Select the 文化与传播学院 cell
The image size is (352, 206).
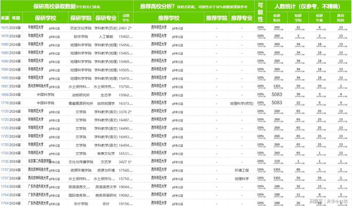coord(81,162)
